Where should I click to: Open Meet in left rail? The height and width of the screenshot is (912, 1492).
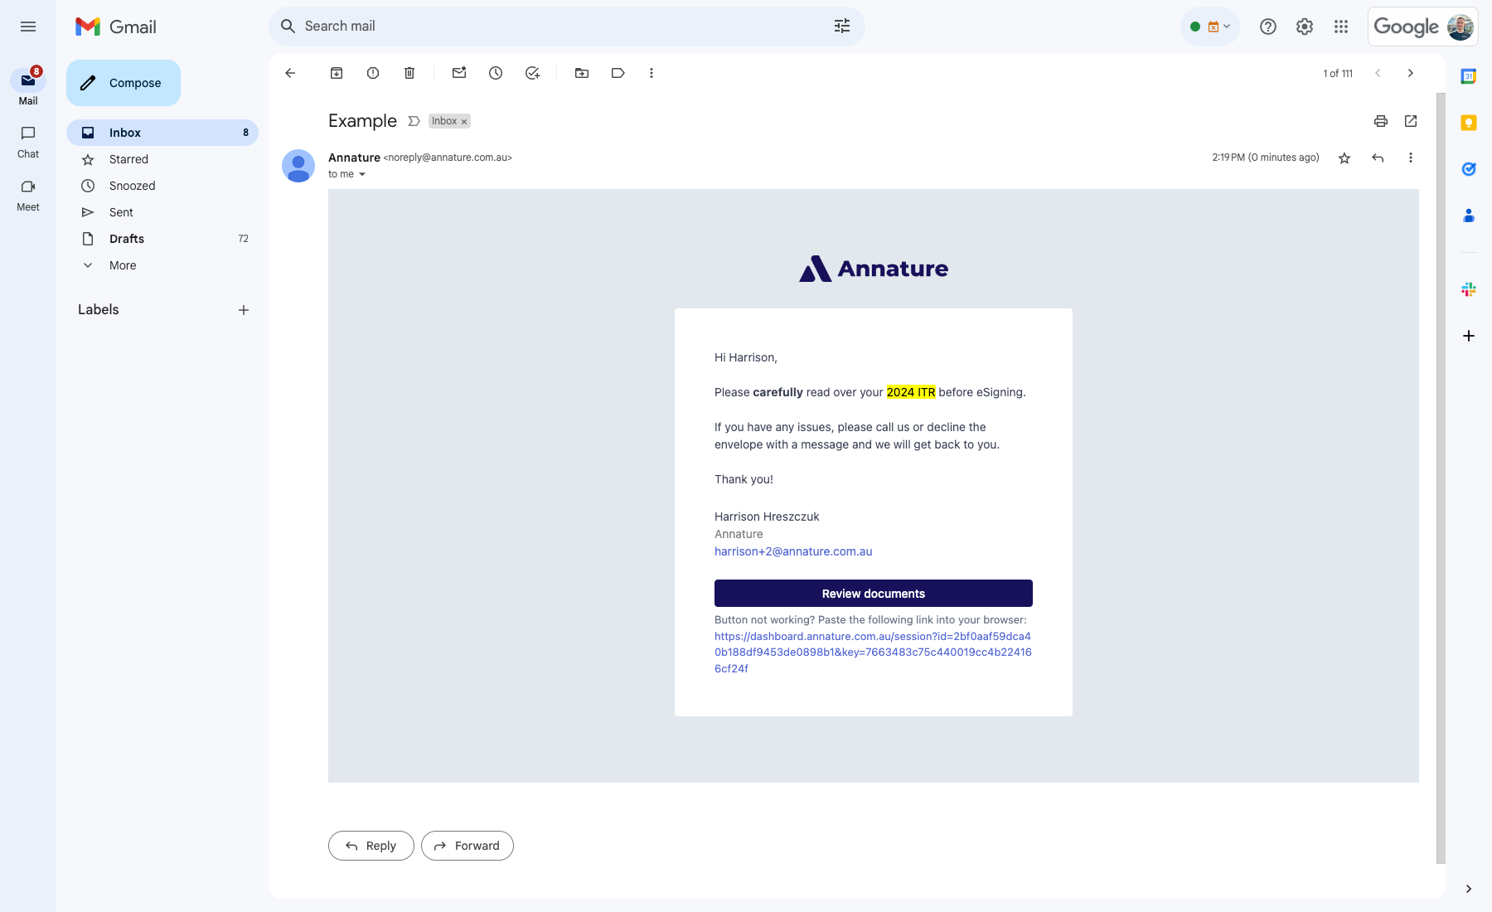28,195
